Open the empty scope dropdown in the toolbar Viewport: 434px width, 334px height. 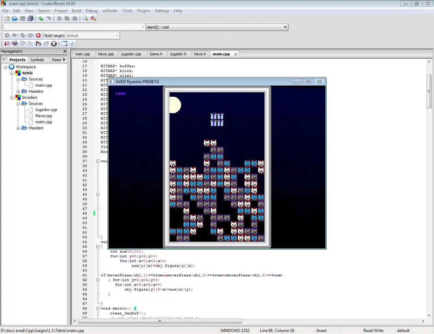click(x=74, y=27)
